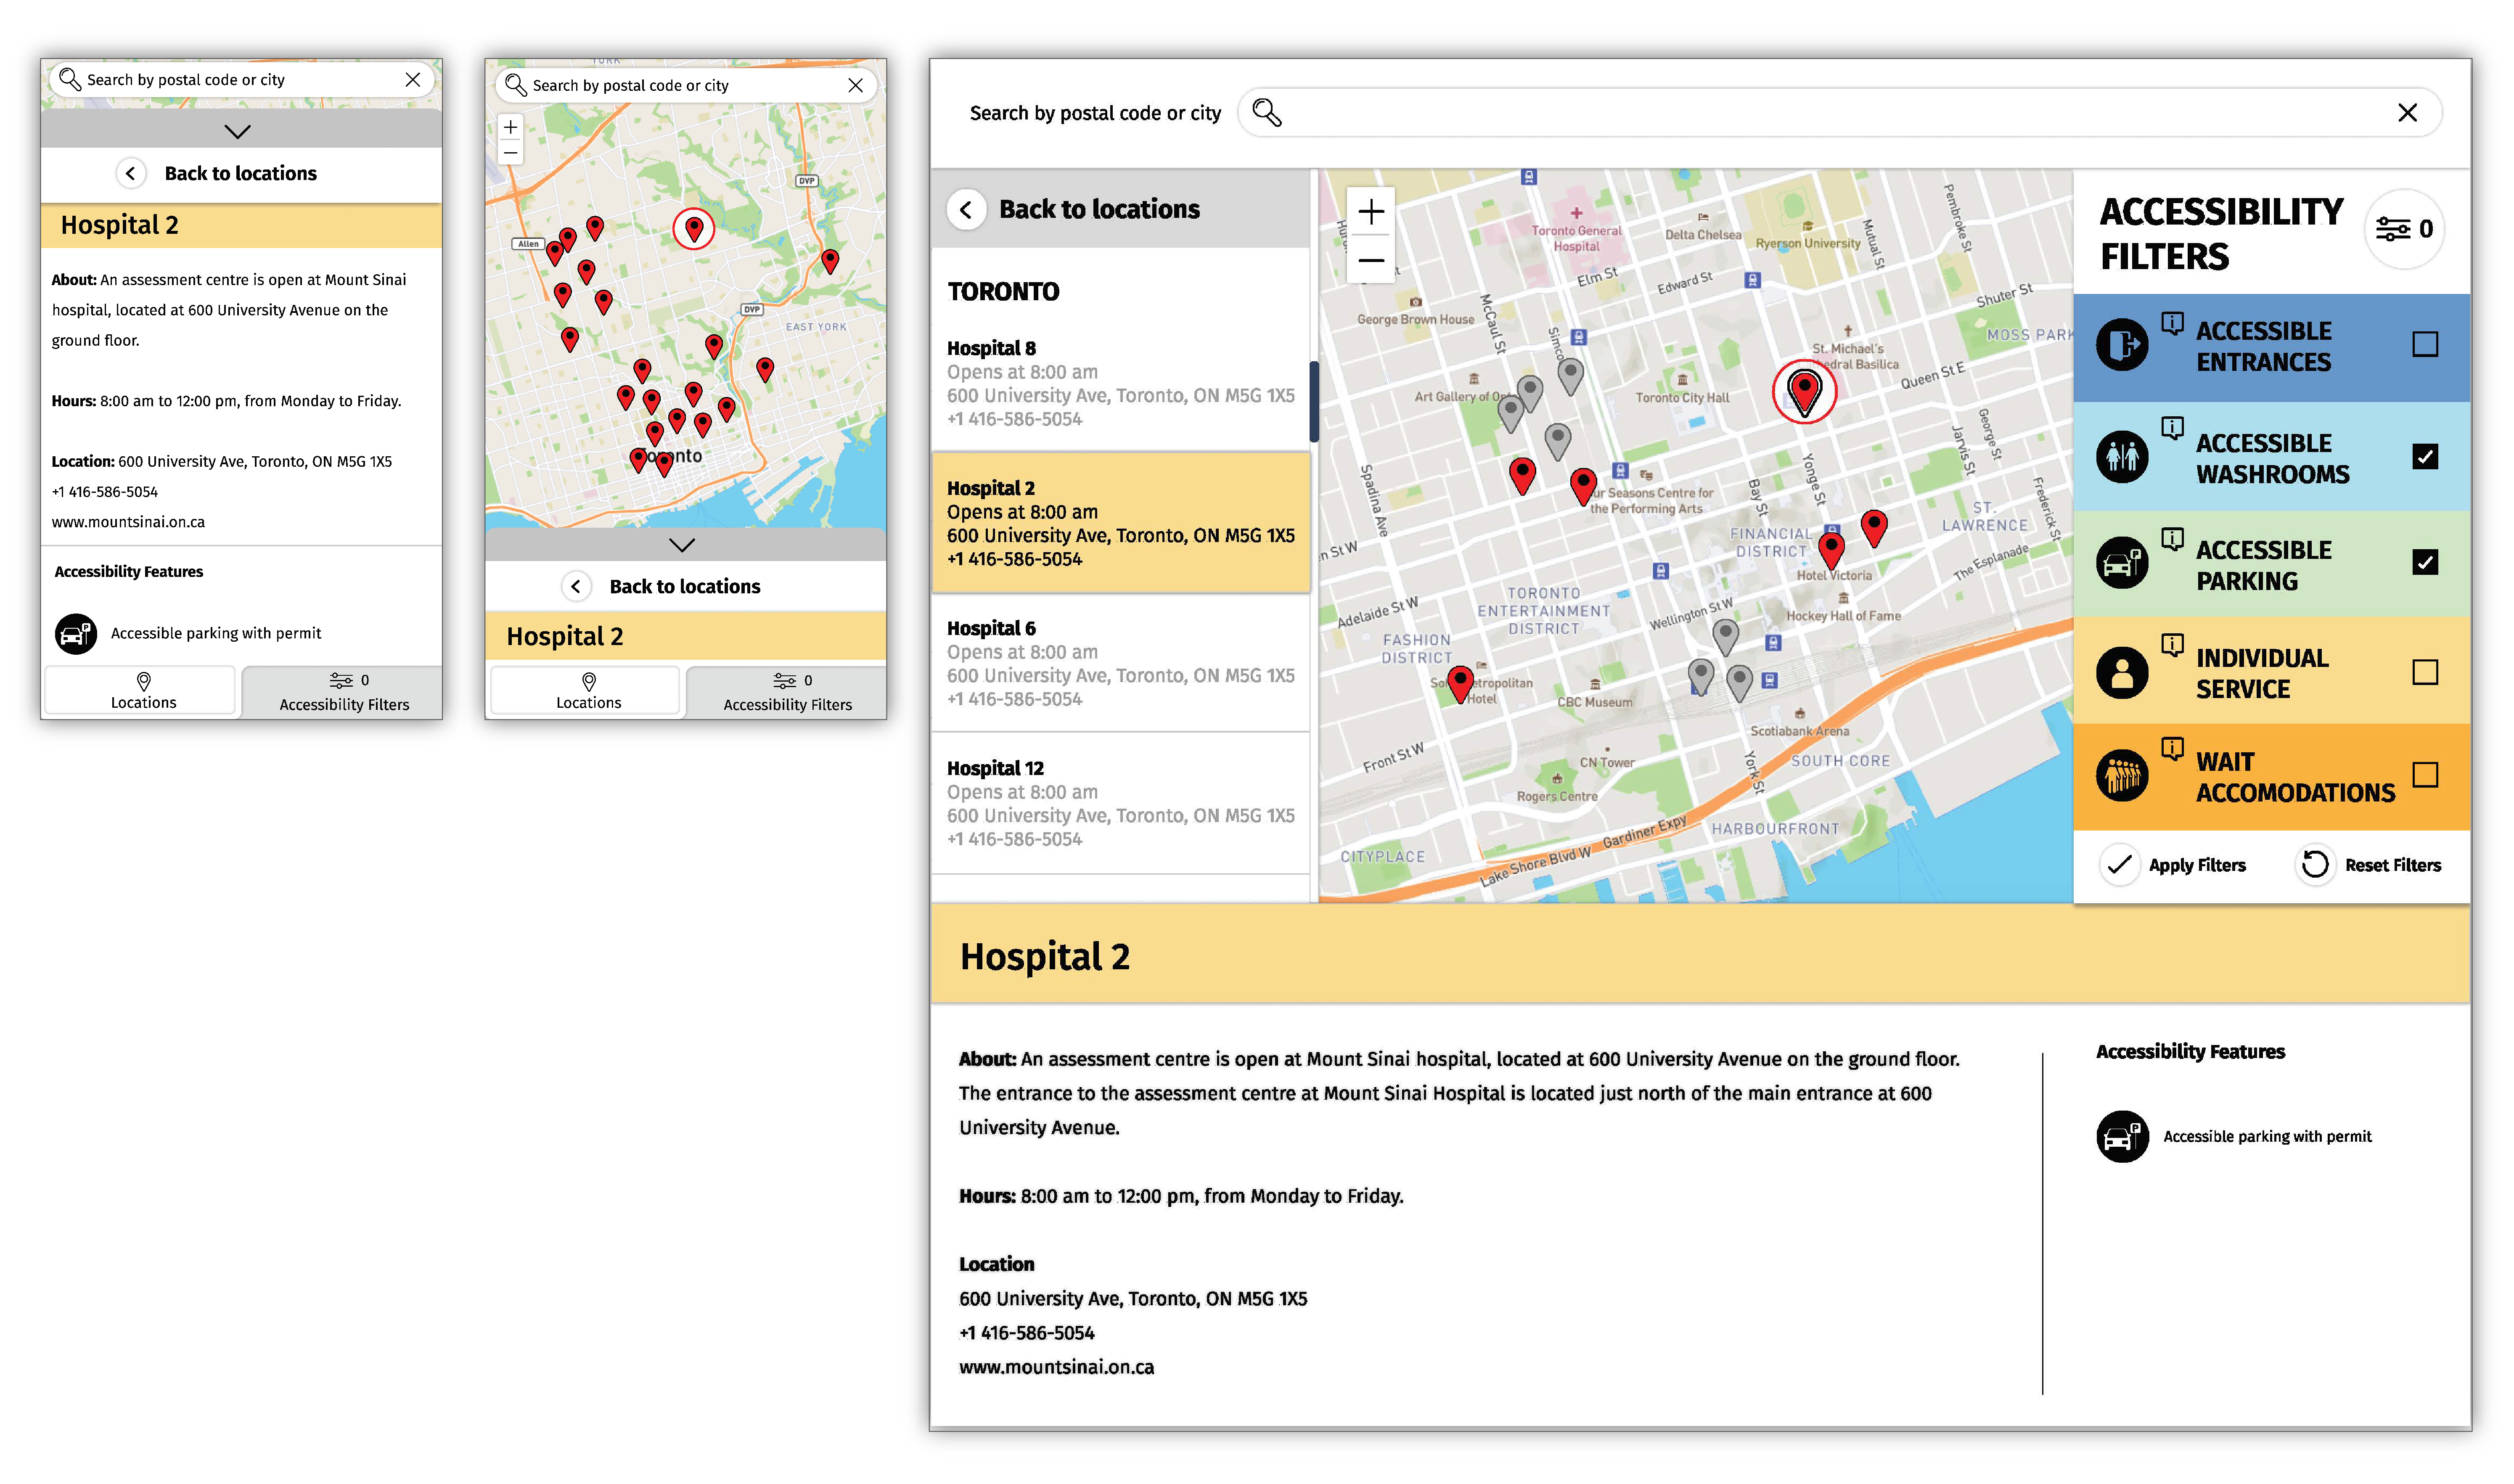The width and height of the screenshot is (2514, 1484).
Task: Expand the Hospital 2 details chevron in the middle mockup
Action: click(683, 545)
